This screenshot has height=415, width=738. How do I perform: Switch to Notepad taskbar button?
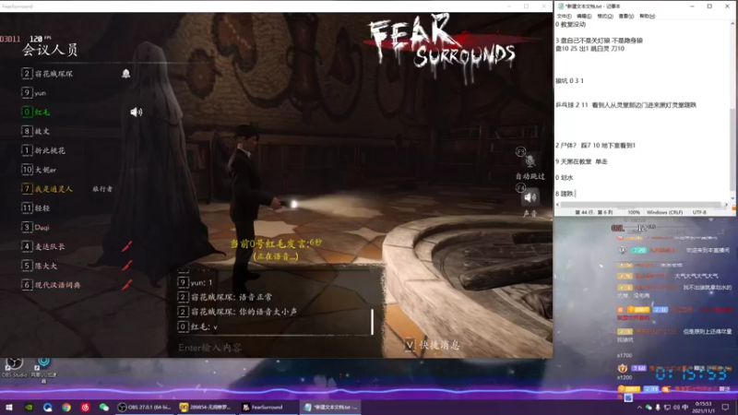(x=330, y=407)
